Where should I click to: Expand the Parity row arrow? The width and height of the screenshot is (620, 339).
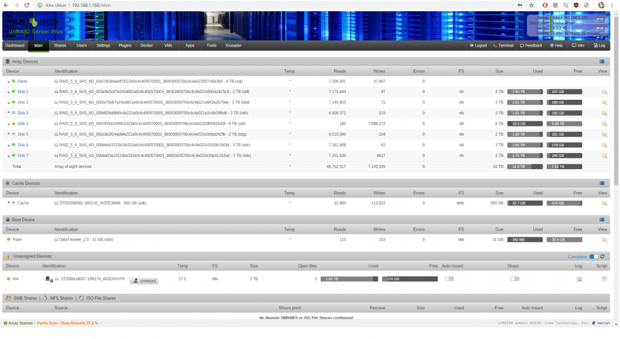[x=8, y=82]
